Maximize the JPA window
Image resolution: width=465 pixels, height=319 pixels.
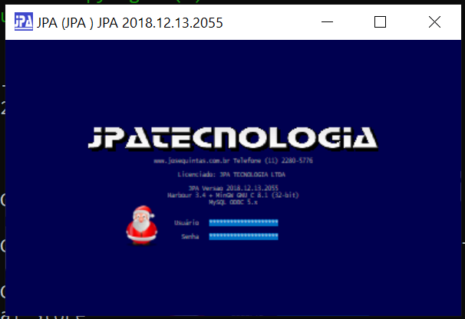[380, 22]
